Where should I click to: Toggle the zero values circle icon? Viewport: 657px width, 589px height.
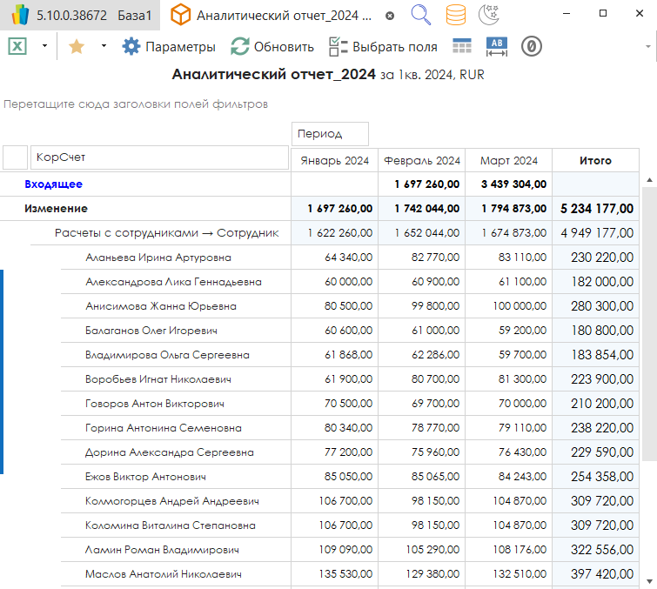tap(532, 47)
